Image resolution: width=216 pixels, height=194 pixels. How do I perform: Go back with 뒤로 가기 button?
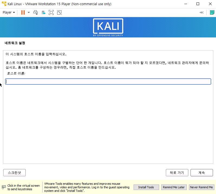[x=177, y=173]
